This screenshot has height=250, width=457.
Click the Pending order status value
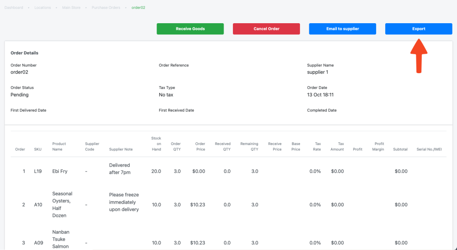click(x=20, y=95)
